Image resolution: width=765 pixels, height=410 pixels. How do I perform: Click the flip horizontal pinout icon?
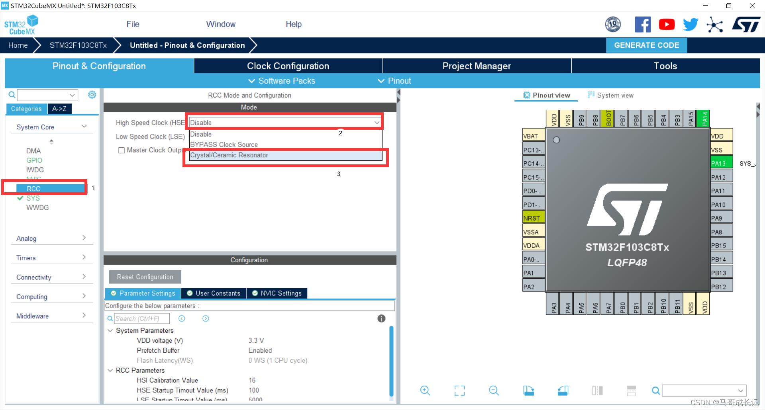pyautogui.click(x=597, y=390)
